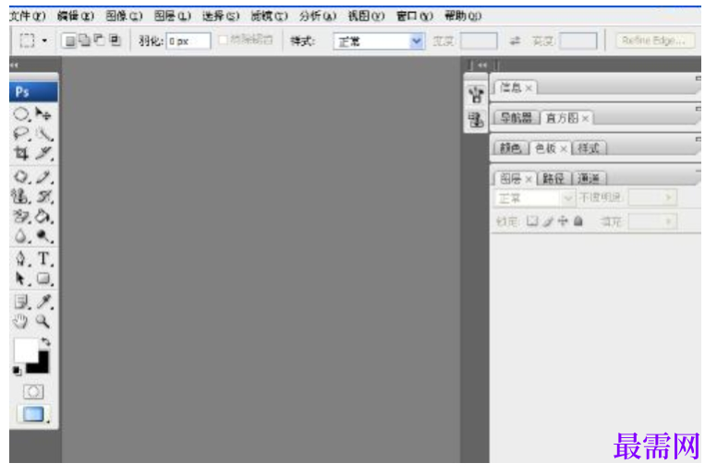Toggle lock position

tap(563, 221)
